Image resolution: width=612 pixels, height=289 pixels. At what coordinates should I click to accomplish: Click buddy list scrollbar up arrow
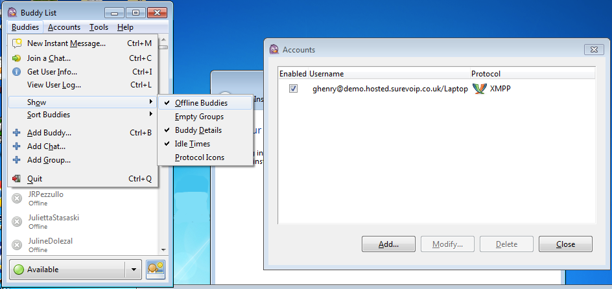163,40
